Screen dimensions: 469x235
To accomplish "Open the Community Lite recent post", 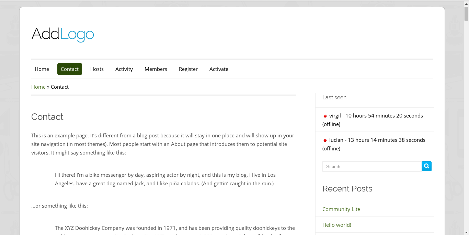I will tap(341, 209).
